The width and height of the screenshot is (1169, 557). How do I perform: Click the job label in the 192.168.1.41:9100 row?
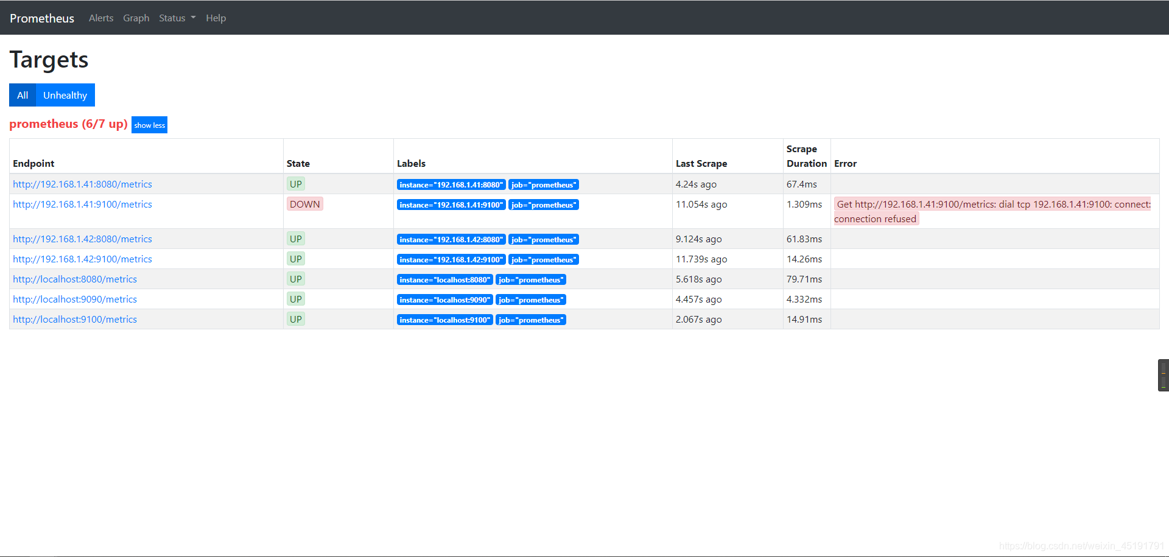[x=544, y=205]
